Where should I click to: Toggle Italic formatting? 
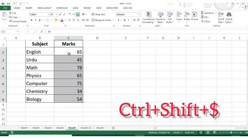coord(35,20)
